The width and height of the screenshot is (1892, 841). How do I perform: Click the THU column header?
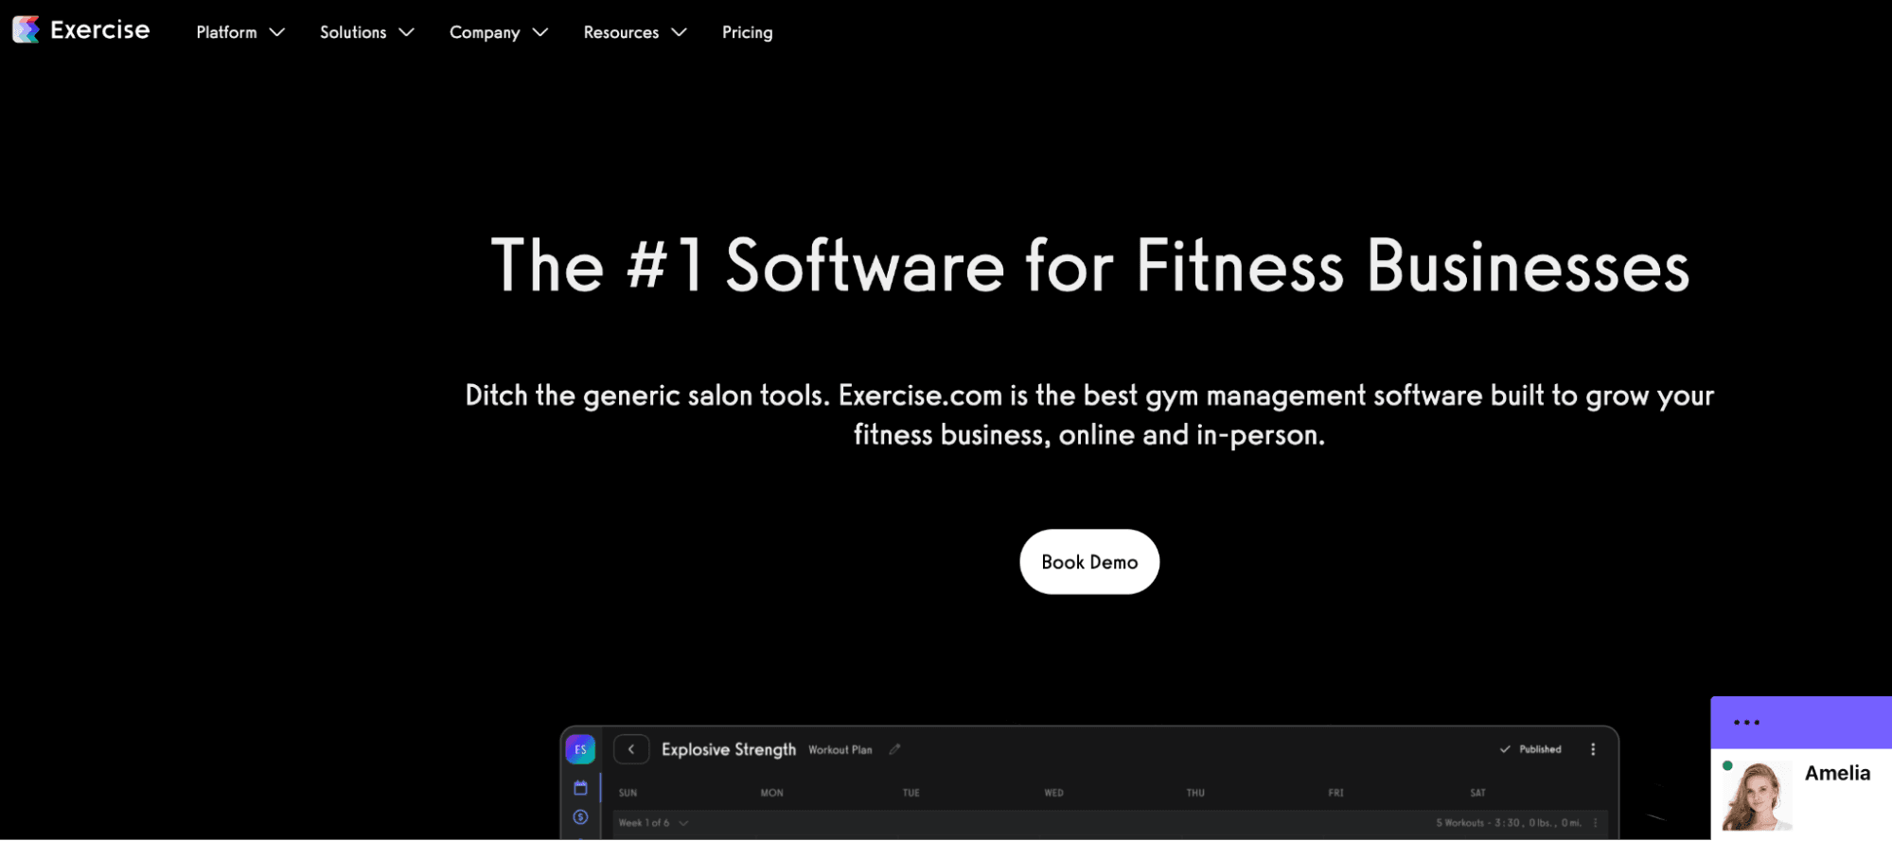coord(1195,793)
